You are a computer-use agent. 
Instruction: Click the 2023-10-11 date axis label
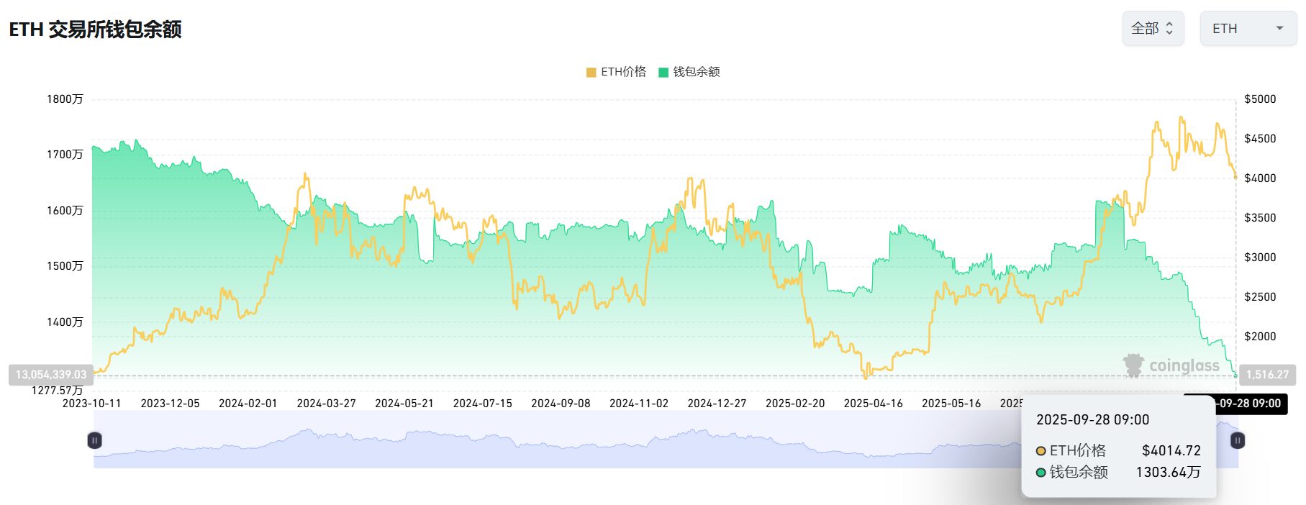[x=91, y=404]
